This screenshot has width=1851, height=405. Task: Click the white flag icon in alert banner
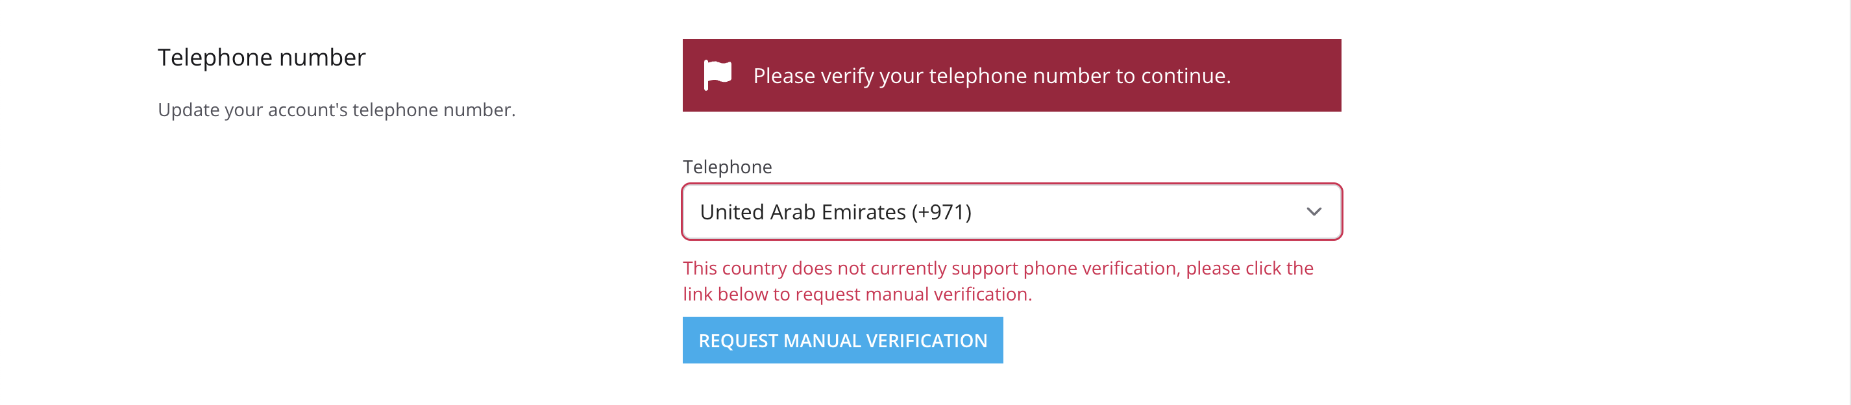coord(717,75)
